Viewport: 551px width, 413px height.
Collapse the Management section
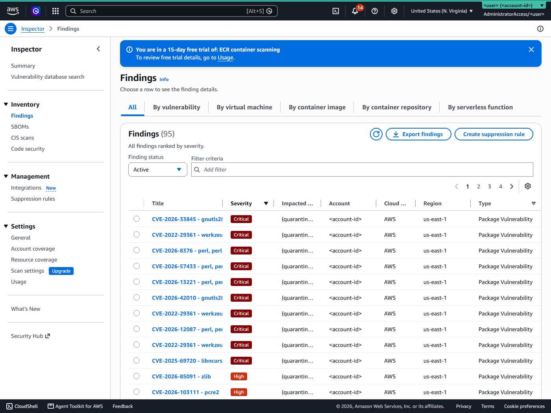pos(6,176)
